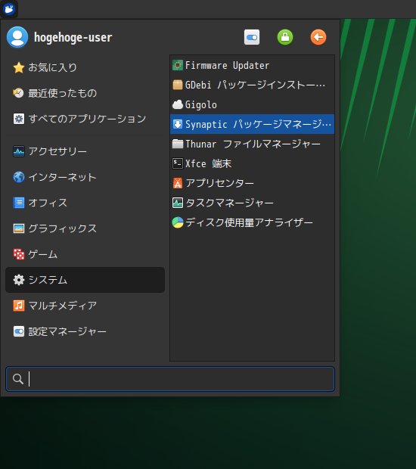This screenshot has height=469, width=416.
Task: Click the application search field
Action: pyautogui.click(x=170, y=379)
